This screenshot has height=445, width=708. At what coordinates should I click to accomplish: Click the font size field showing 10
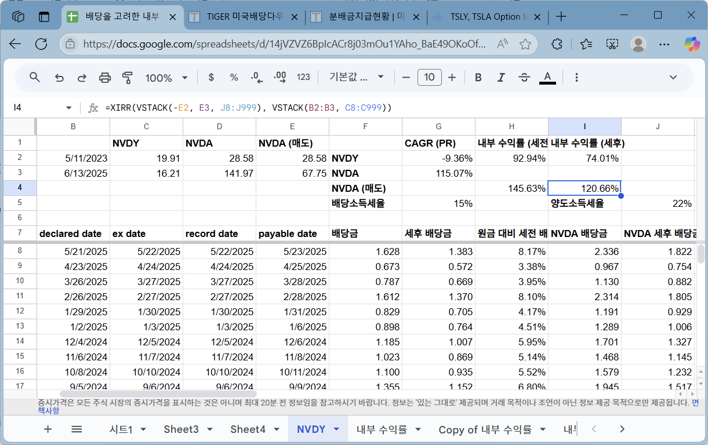tap(430, 77)
